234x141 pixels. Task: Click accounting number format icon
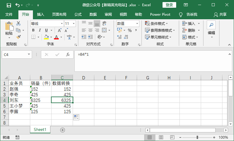(120, 30)
